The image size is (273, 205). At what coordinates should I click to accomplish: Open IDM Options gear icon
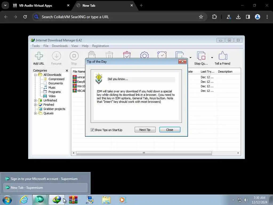[x=144, y=55]
